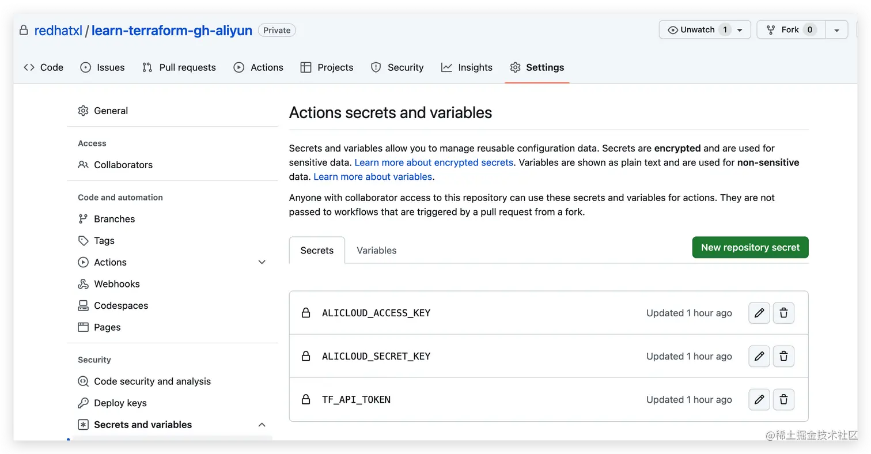Open the Unwatch dropdown arrow
Viewport: 871px width, 454px height.
pos(740,30)
